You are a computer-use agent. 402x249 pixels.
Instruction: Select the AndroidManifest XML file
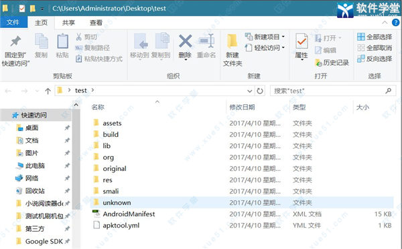(129, 214)
